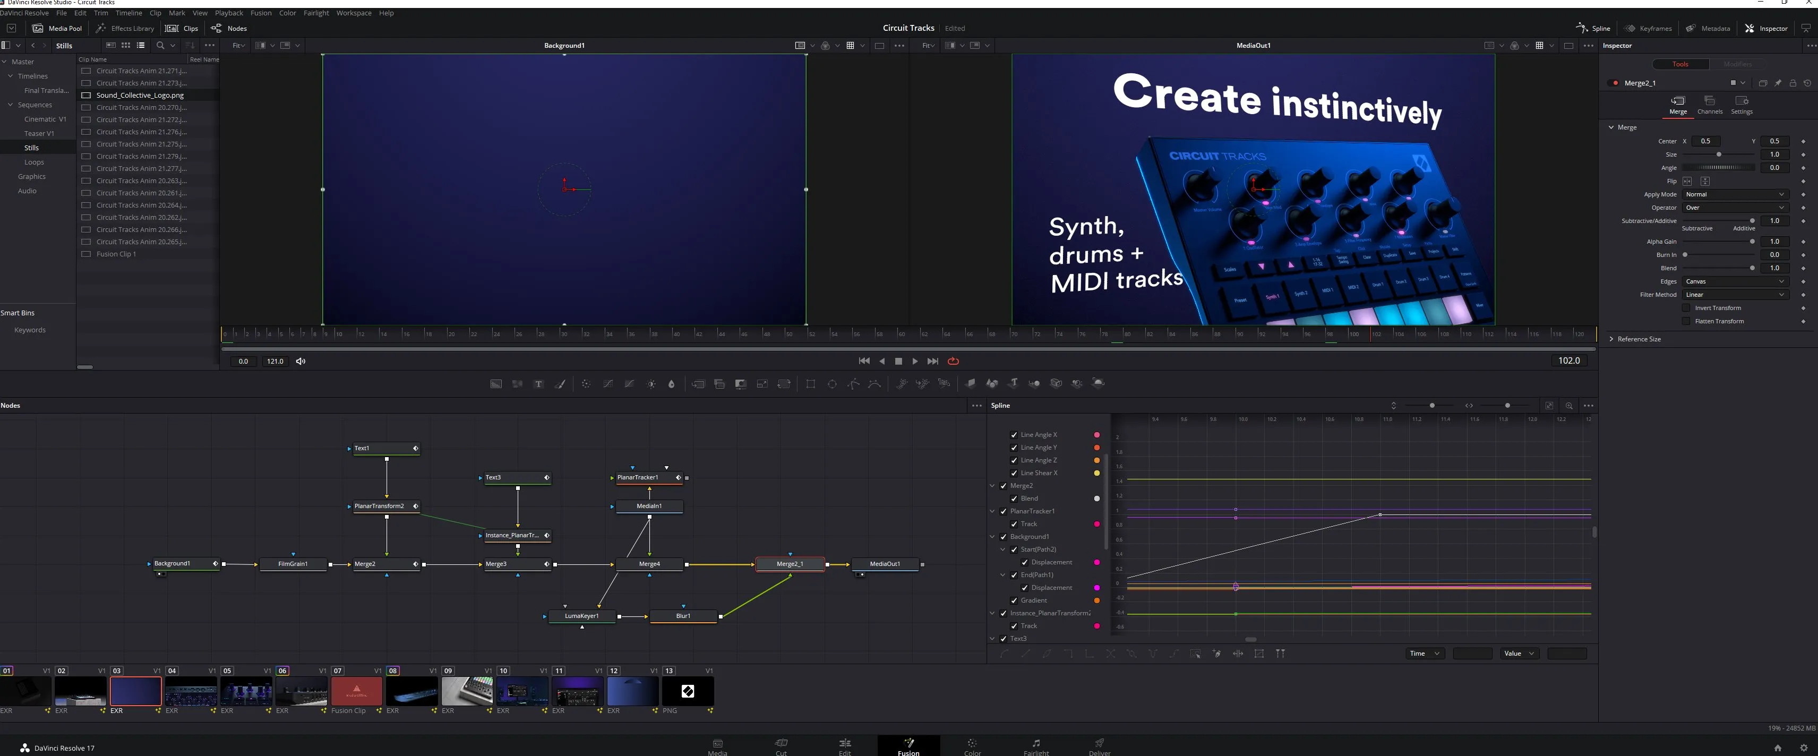Uncheck Line Shear X in Spline list

(x=1014, y=473)
